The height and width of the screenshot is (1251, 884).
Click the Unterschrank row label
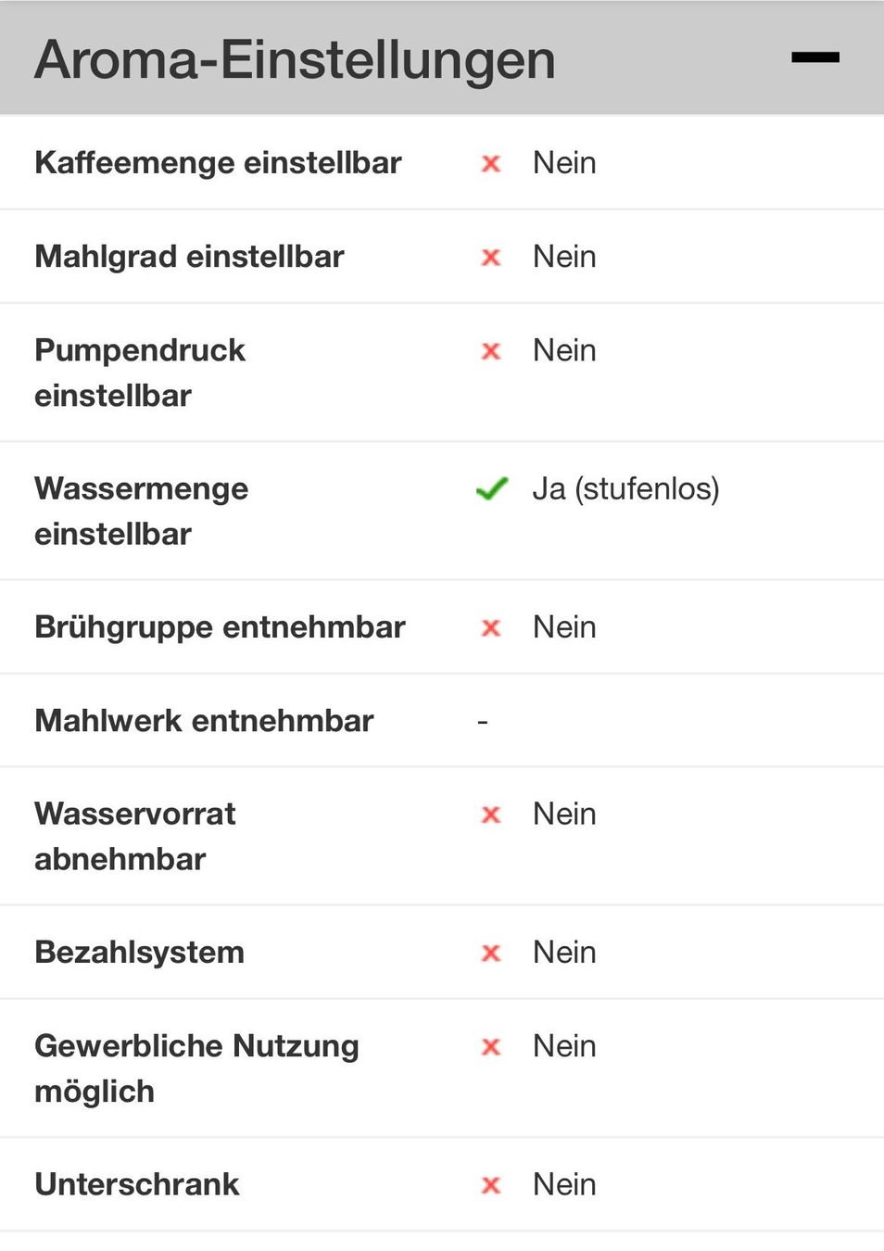pos(137,1184)
